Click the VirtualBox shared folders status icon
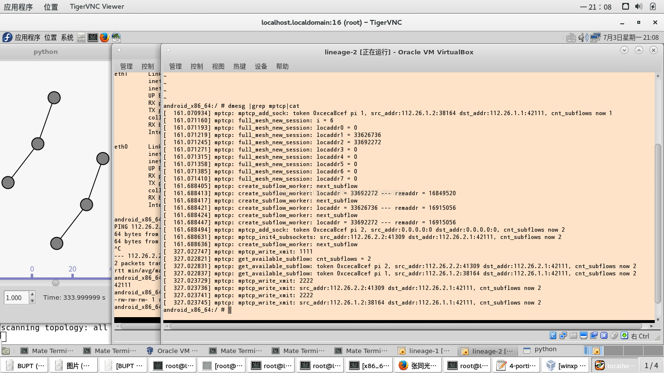Screen dimensions: 664x373 574,336
